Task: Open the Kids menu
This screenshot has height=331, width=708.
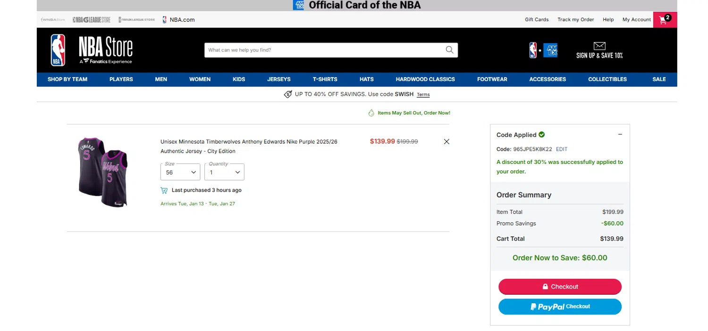Action: (239, 79)
